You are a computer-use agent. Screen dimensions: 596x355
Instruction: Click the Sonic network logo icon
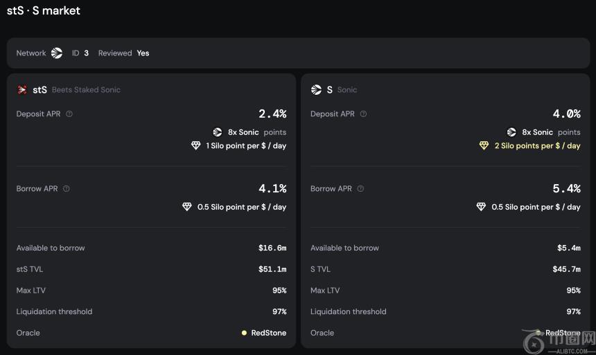tap(57, 53)
